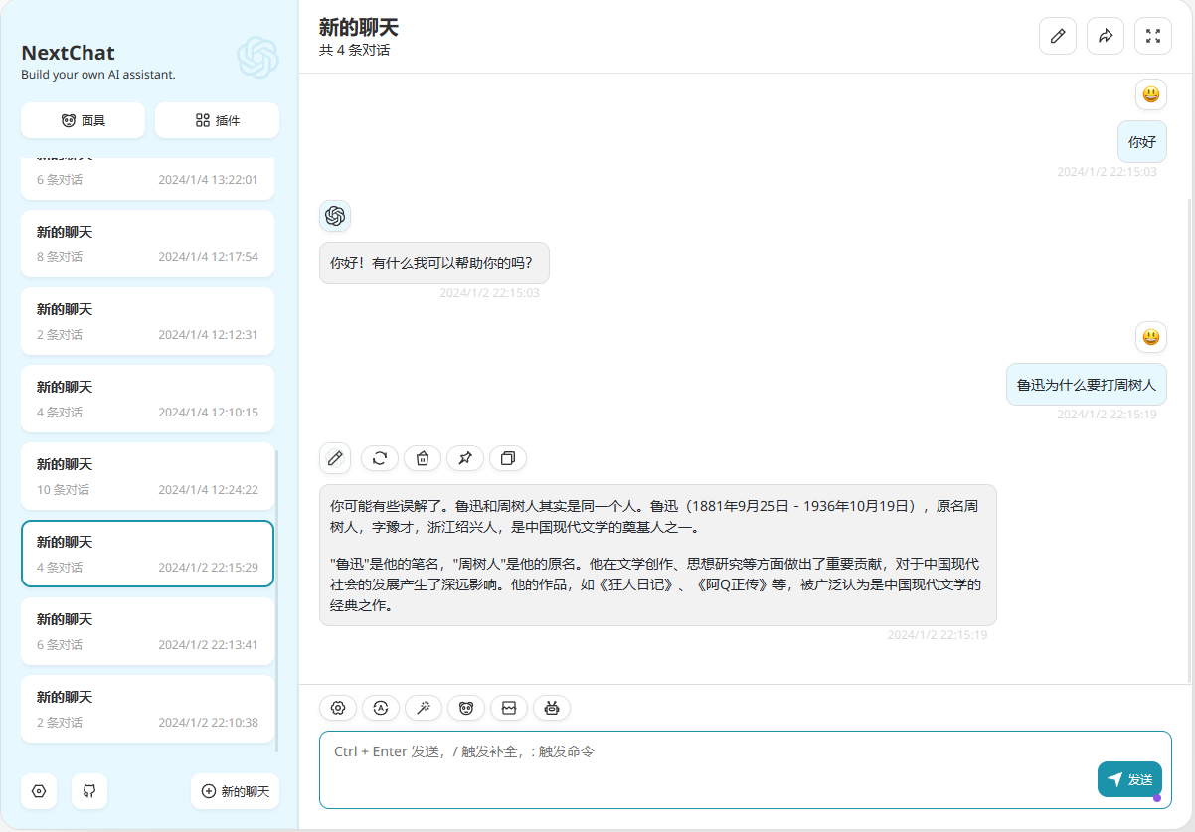This screenshot has width=1195, height=832.
Task: Open quick prompts with the magic wand icon
Action: coord(424,708)
